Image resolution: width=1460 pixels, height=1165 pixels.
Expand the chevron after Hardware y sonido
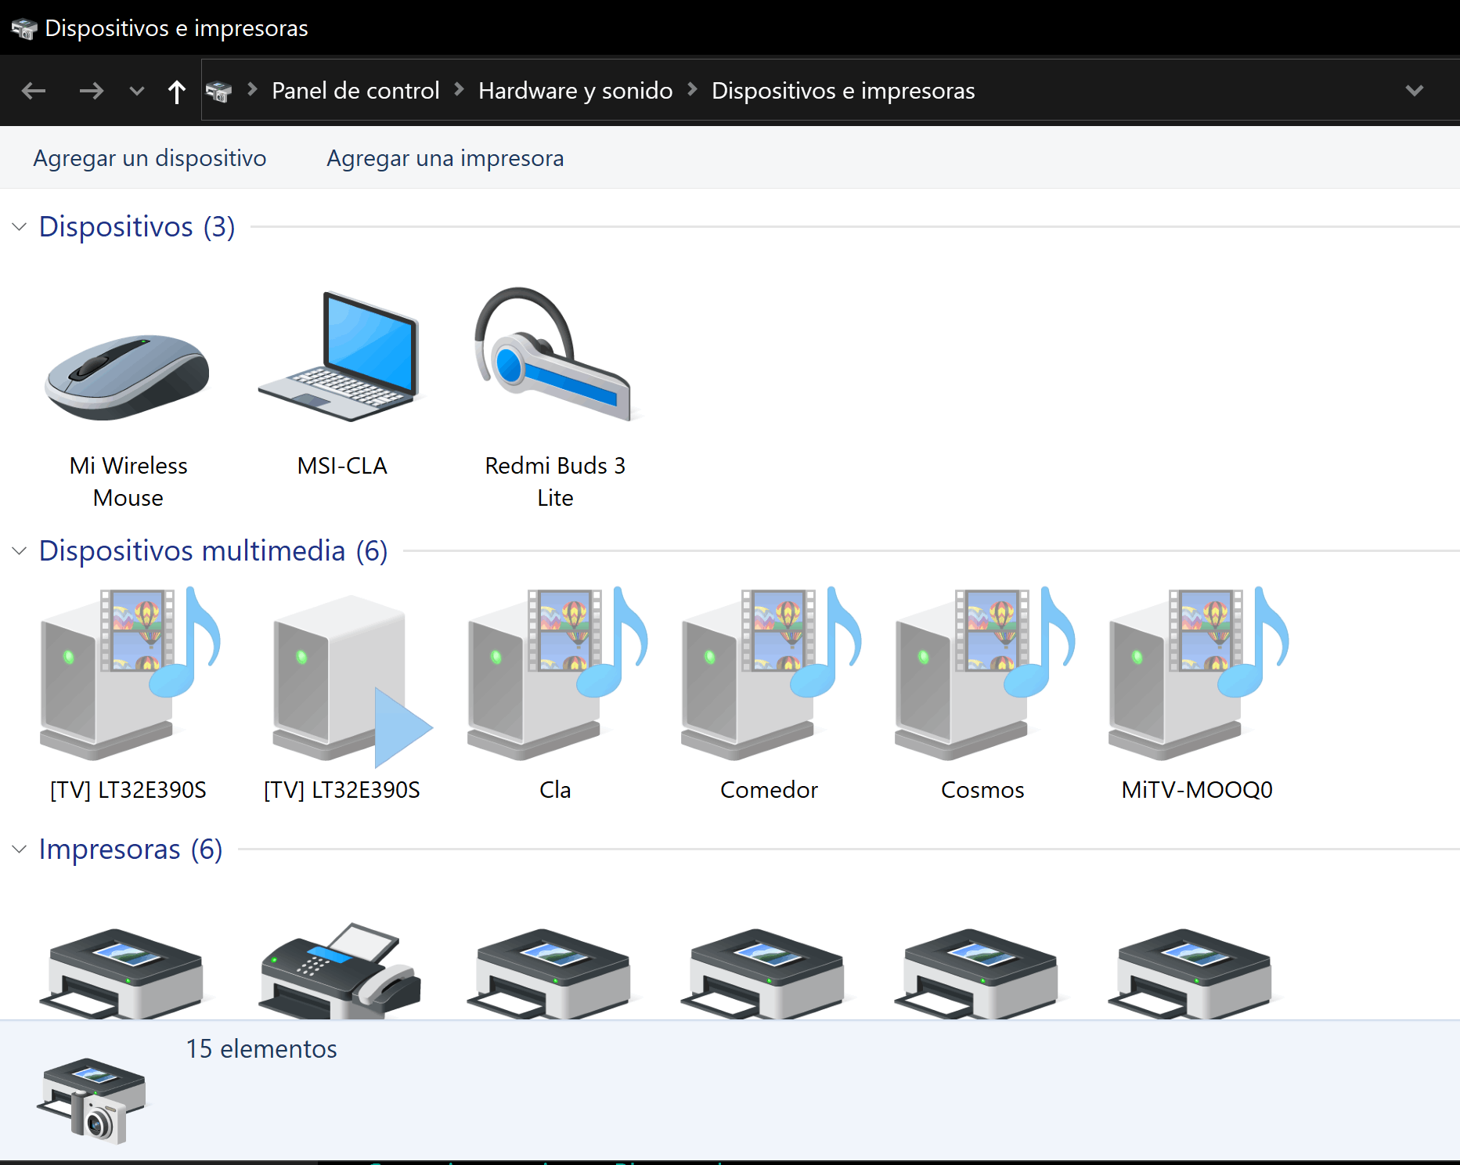692,90
